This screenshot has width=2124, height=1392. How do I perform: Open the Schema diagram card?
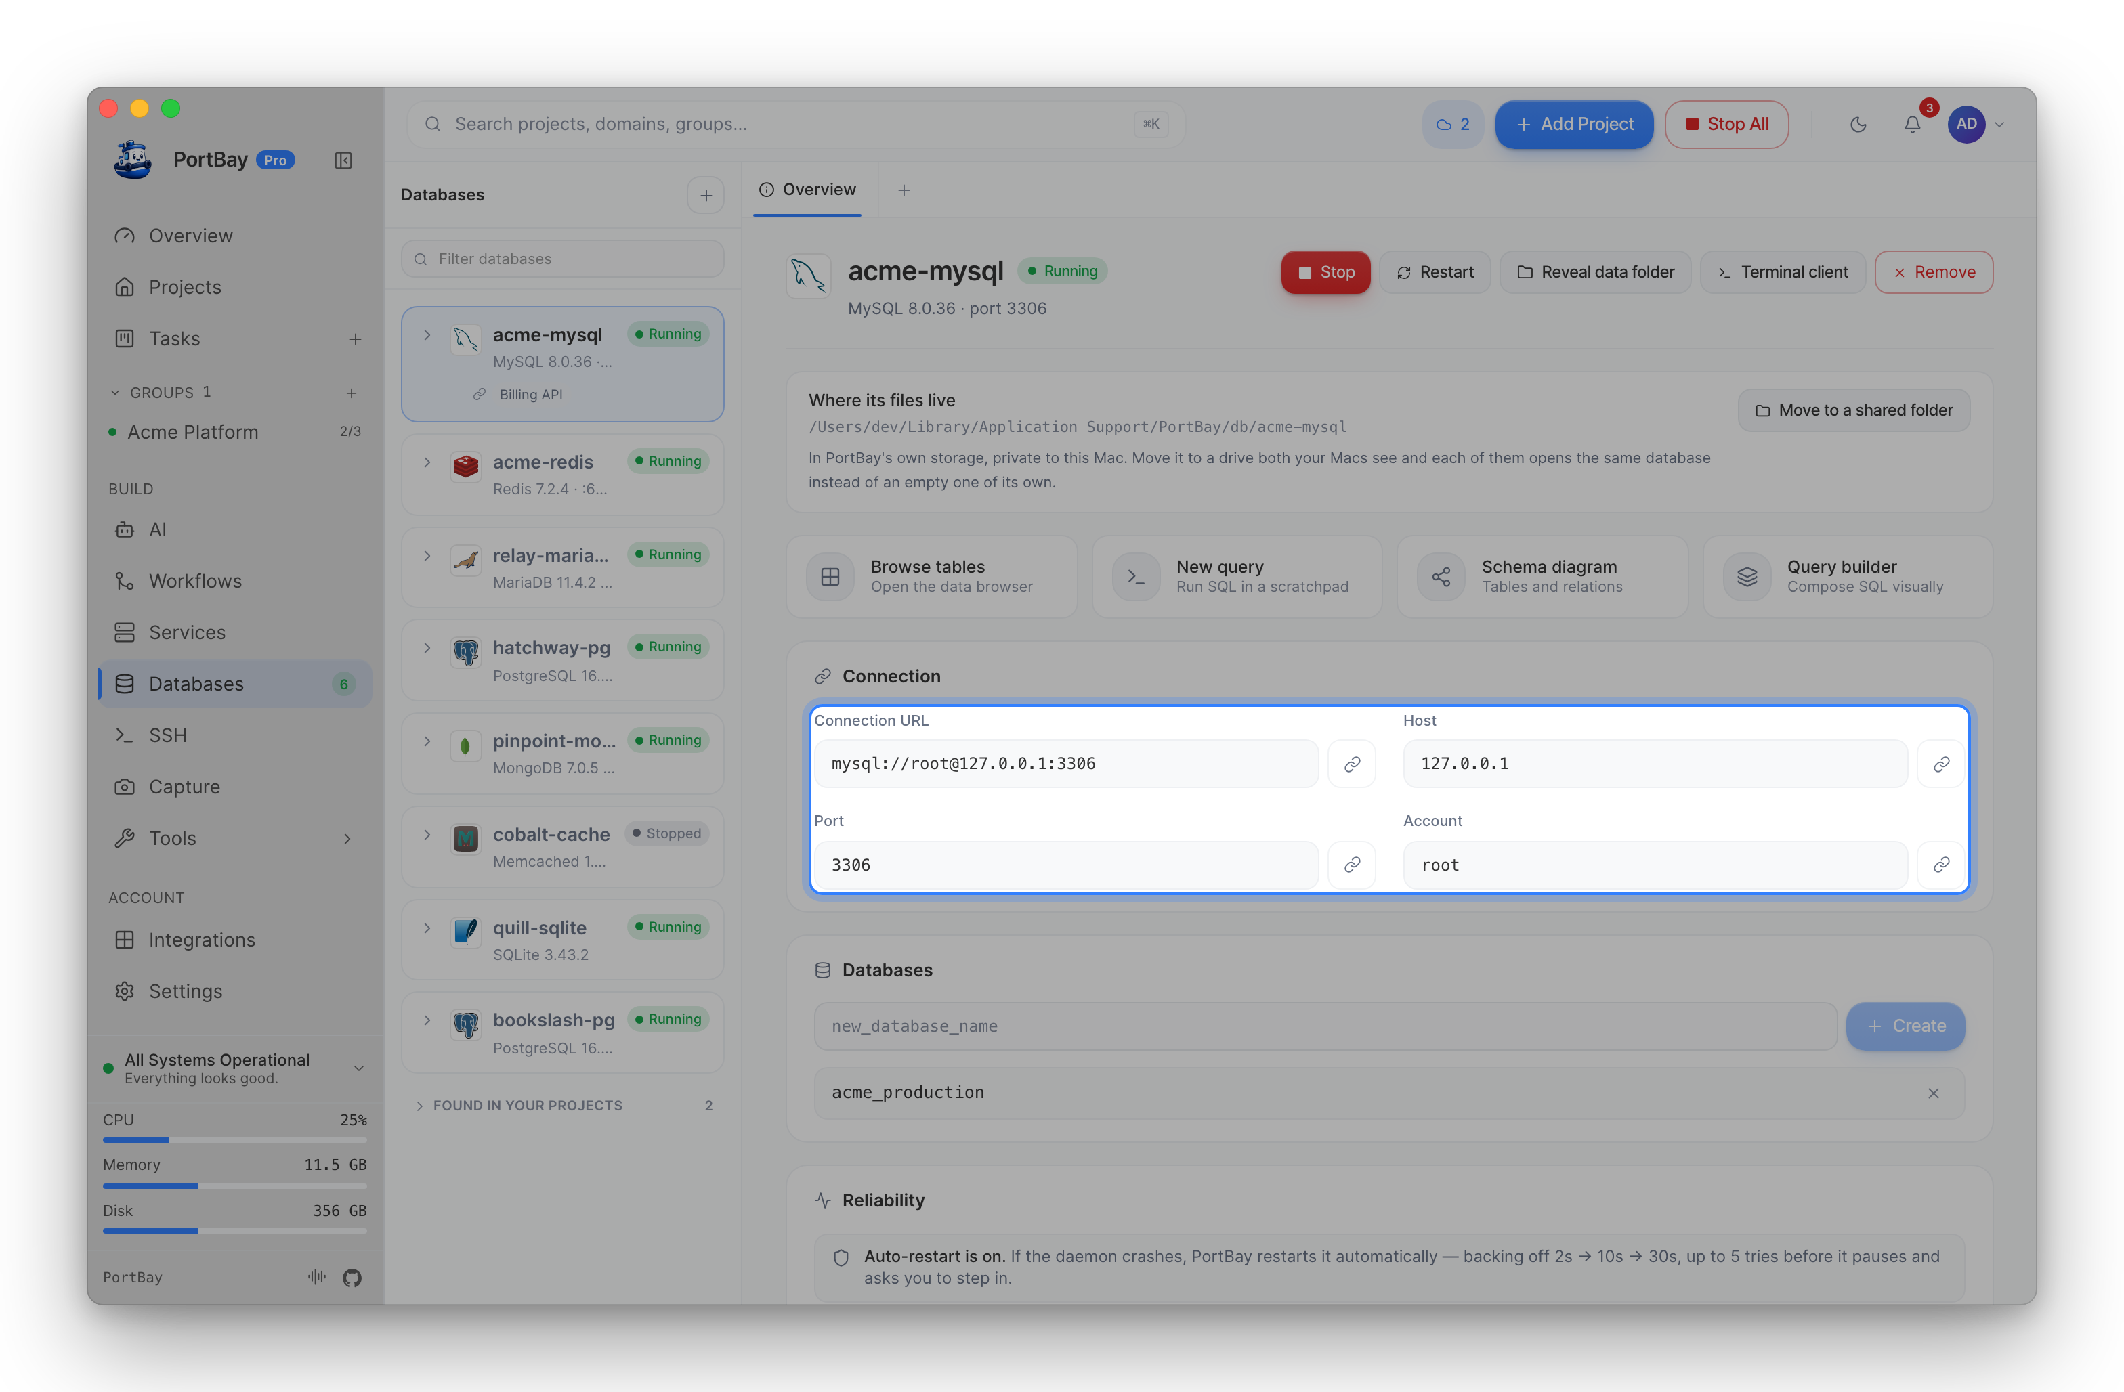click(x=1542, y=576)
